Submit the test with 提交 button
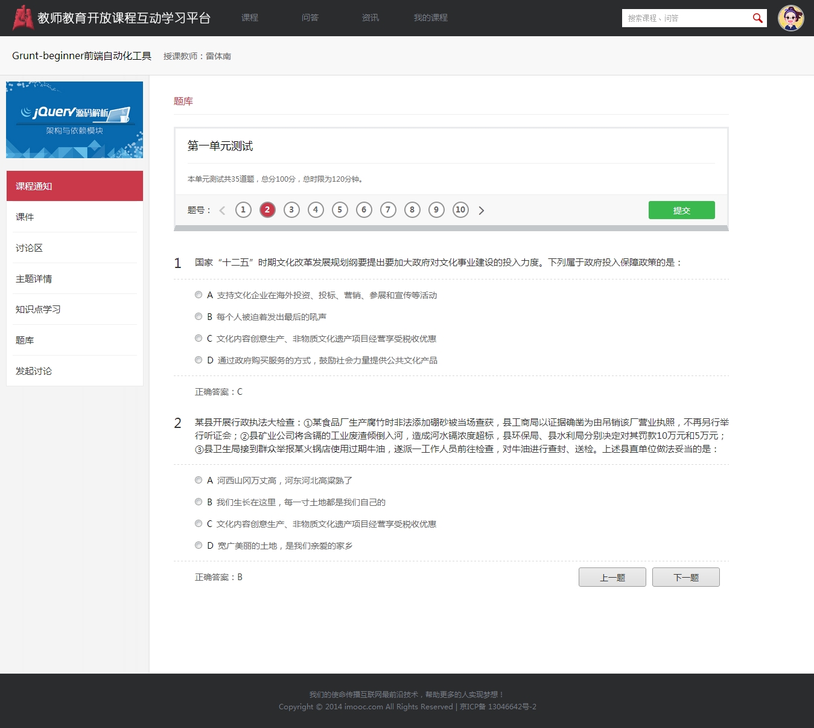The width and height of the screenshot is (814, 728). tap(682, 210)
